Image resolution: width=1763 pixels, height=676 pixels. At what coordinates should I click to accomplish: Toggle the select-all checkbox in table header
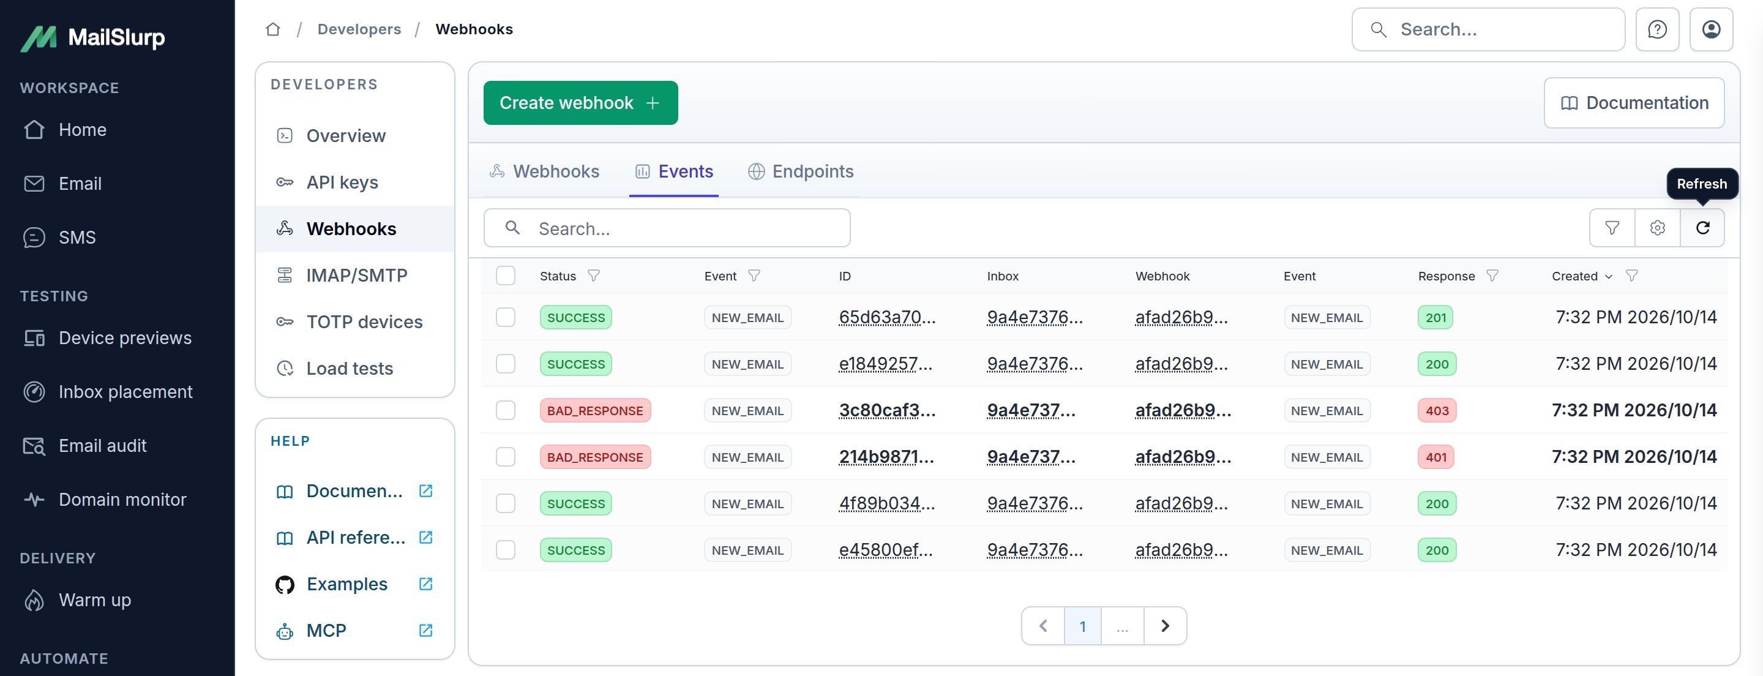(x=506, y=276)
